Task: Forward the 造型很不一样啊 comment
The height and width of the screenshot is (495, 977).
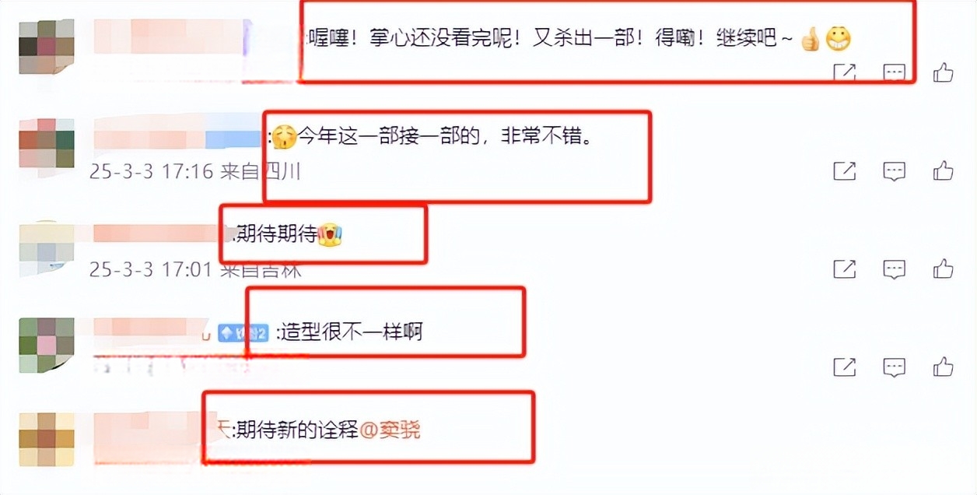Action: (x=845, y=367)
